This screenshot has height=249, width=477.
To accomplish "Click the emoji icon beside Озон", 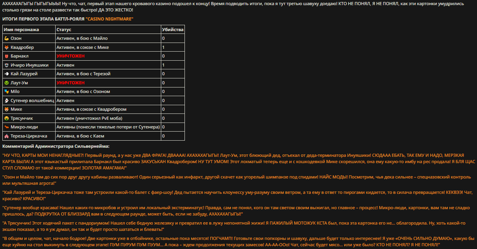I will [6, 38].
